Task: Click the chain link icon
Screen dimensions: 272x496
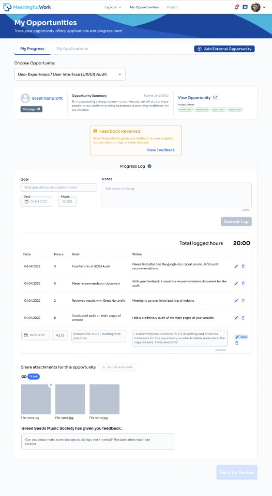Action: pos(24,376)
